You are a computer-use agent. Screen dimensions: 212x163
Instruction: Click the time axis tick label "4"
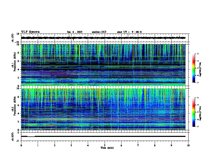click(88, 145)
